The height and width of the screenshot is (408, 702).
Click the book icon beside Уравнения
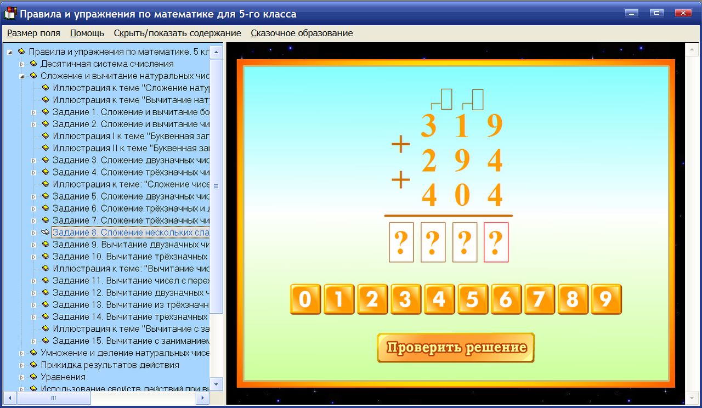33,377
